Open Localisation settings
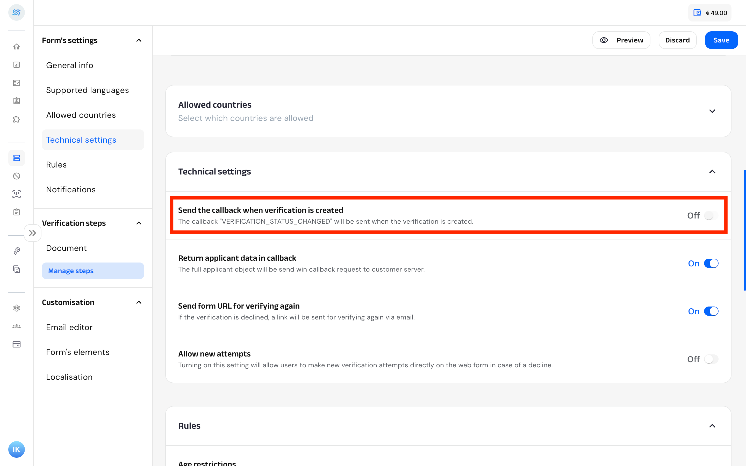This screenshot has width=746, height=466. (69, 377)
